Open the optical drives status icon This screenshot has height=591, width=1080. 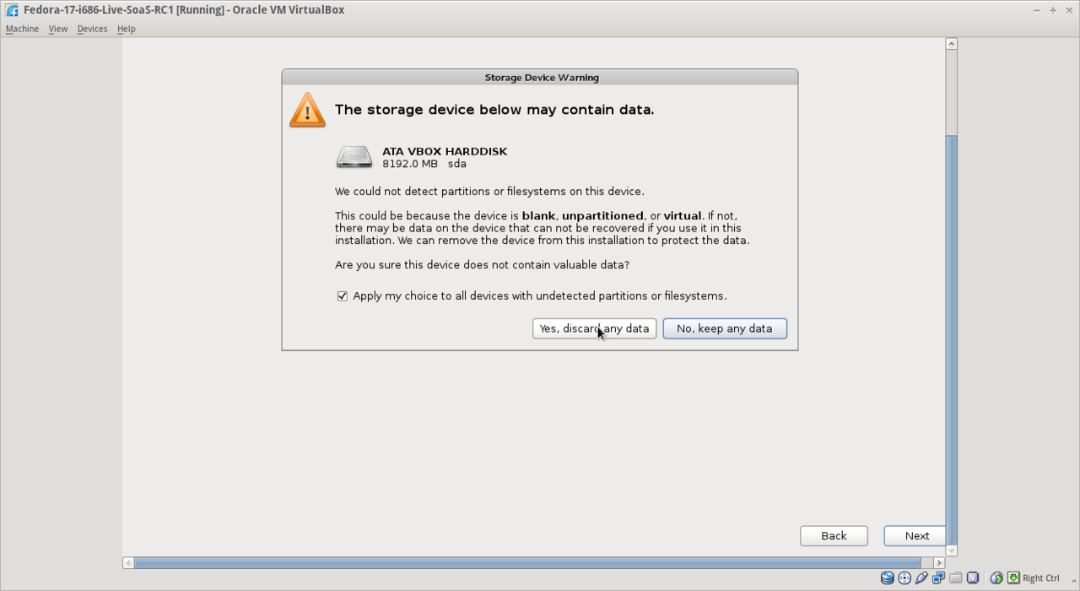pyautogui.click(x=904, y=577)
